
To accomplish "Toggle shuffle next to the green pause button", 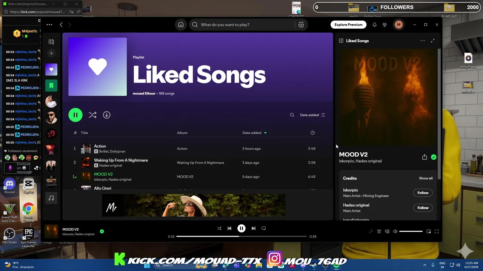I will pos(92,115).
